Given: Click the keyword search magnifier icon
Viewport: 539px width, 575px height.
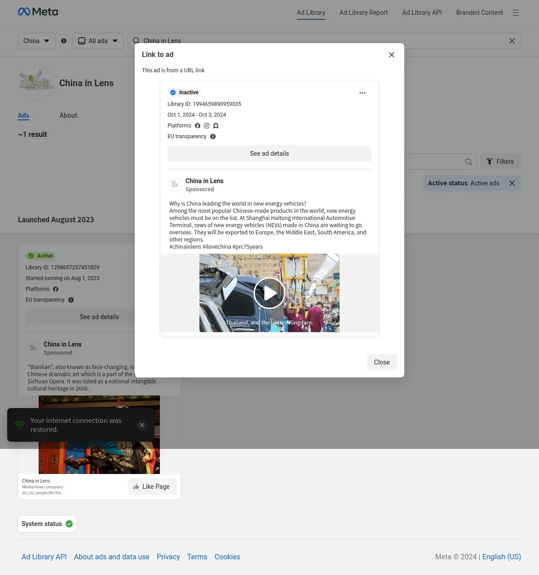Looking at the screenshot, I should coord(468,162).
